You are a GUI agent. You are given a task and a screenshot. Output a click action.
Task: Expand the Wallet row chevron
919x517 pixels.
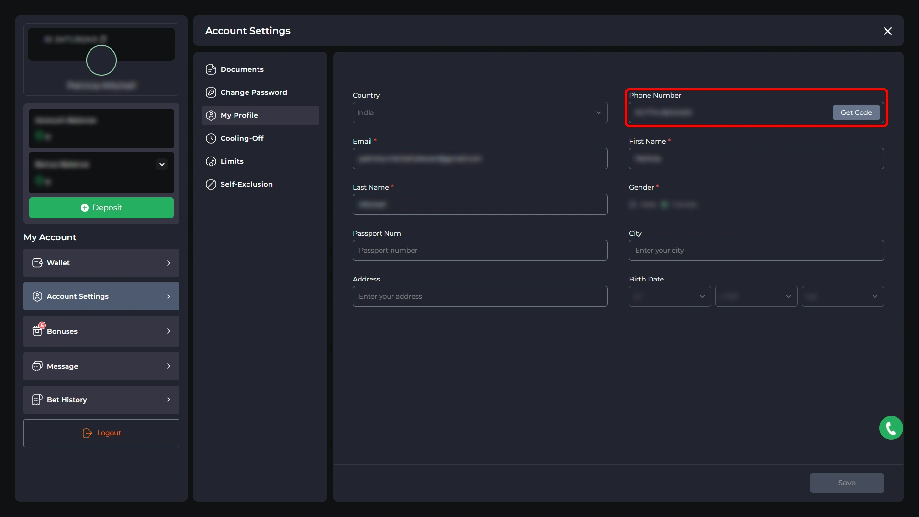tap(168, 263)
